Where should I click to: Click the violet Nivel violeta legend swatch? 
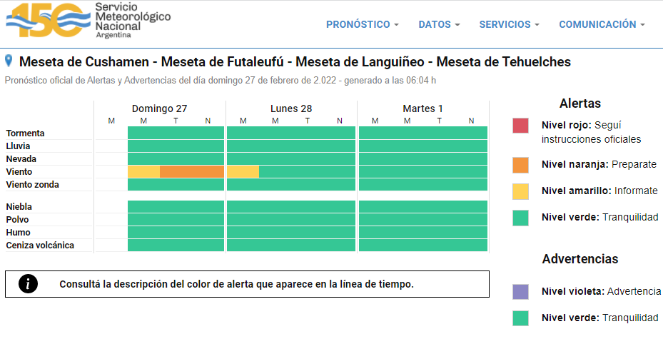[x=520, y=292]
